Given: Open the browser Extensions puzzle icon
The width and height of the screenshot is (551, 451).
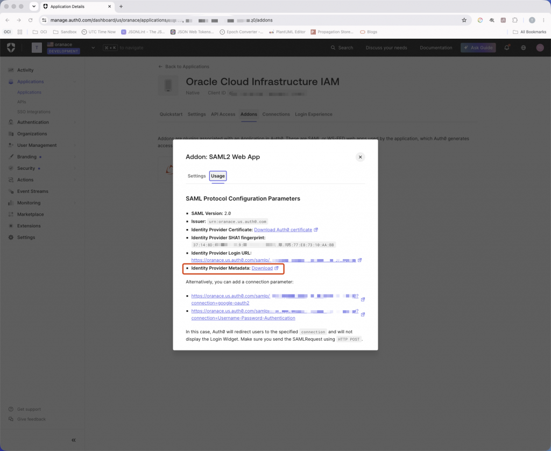Looking at the screenshot, I should [x=515, y=20].
